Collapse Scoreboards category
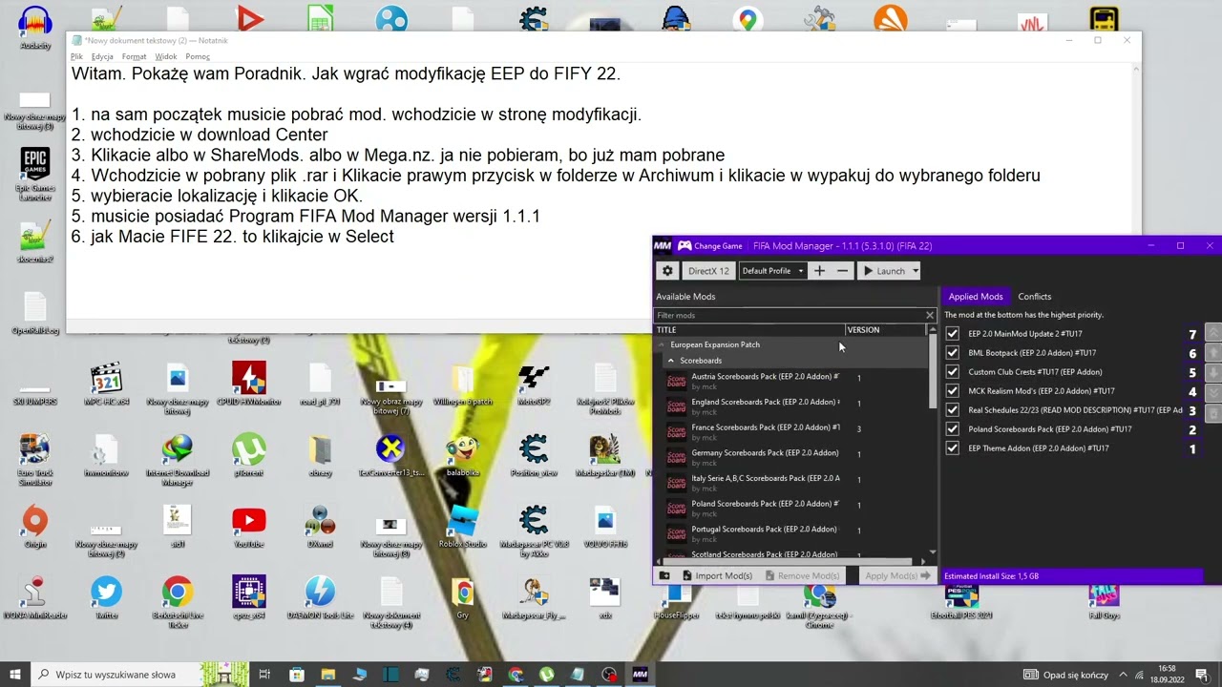Image resolution: width=1222 pixels, height=687 pixels. click(671, 361)
